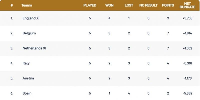200x100 pixels.
Task: Click Belgium's points value 7
Action: tap(168, 33)
